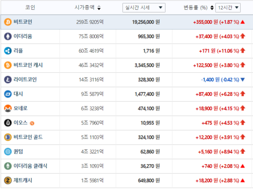Click the EOS (이오스) coin icon
253x189 pixels.
(8, 123)
